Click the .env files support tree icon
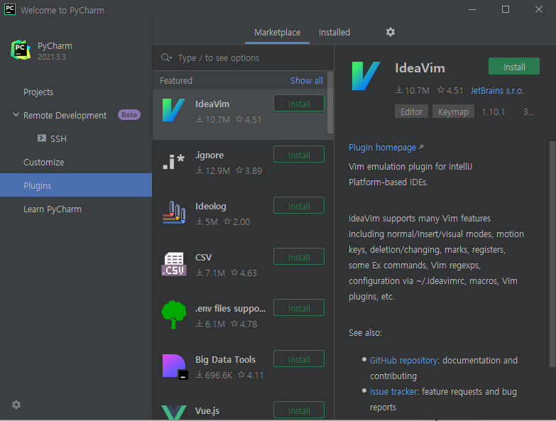This screenshot has height=421, width=556. click(x=174, y=315)
